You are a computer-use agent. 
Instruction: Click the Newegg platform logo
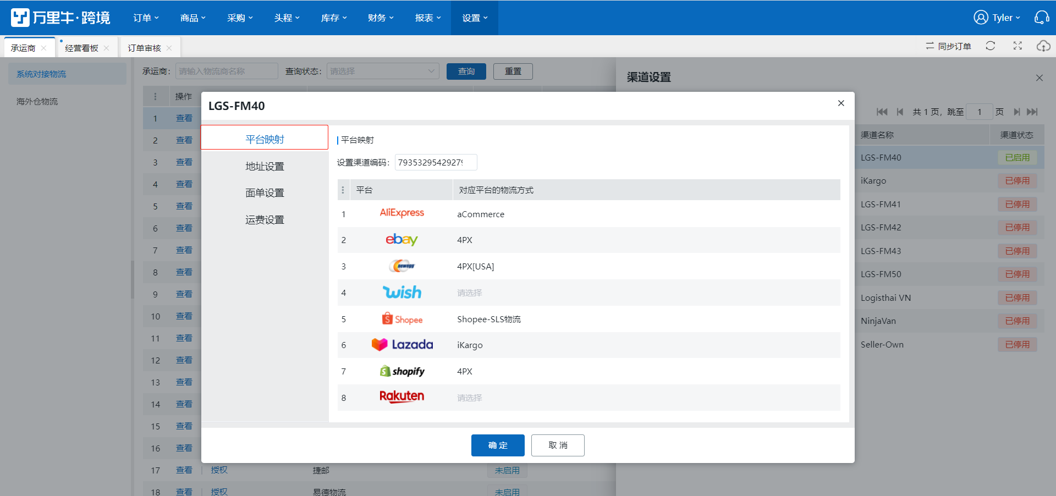coord(402,266)
